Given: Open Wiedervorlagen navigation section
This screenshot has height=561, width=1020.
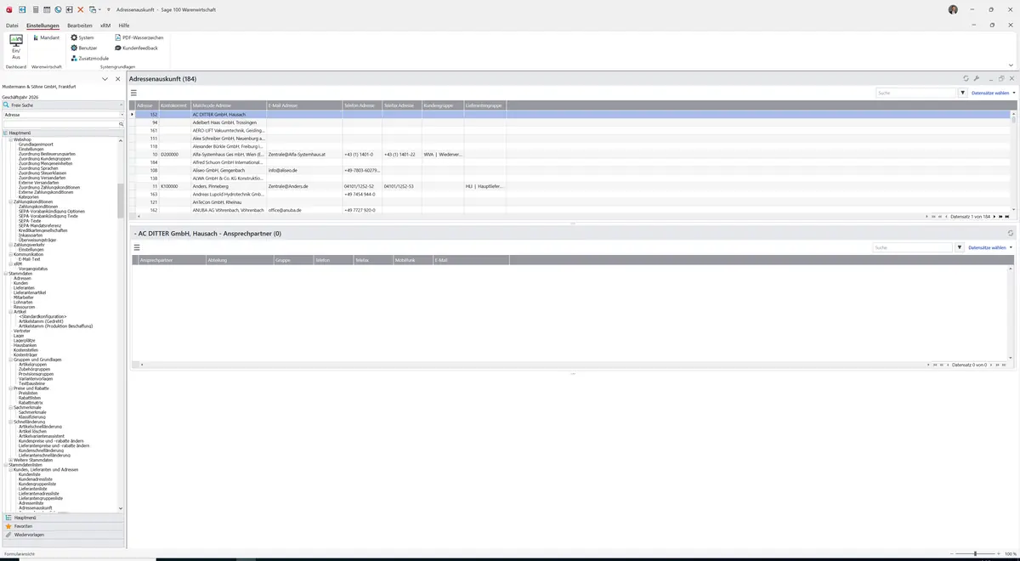Looking at the screenshot, I should click(x=62, y=535).
